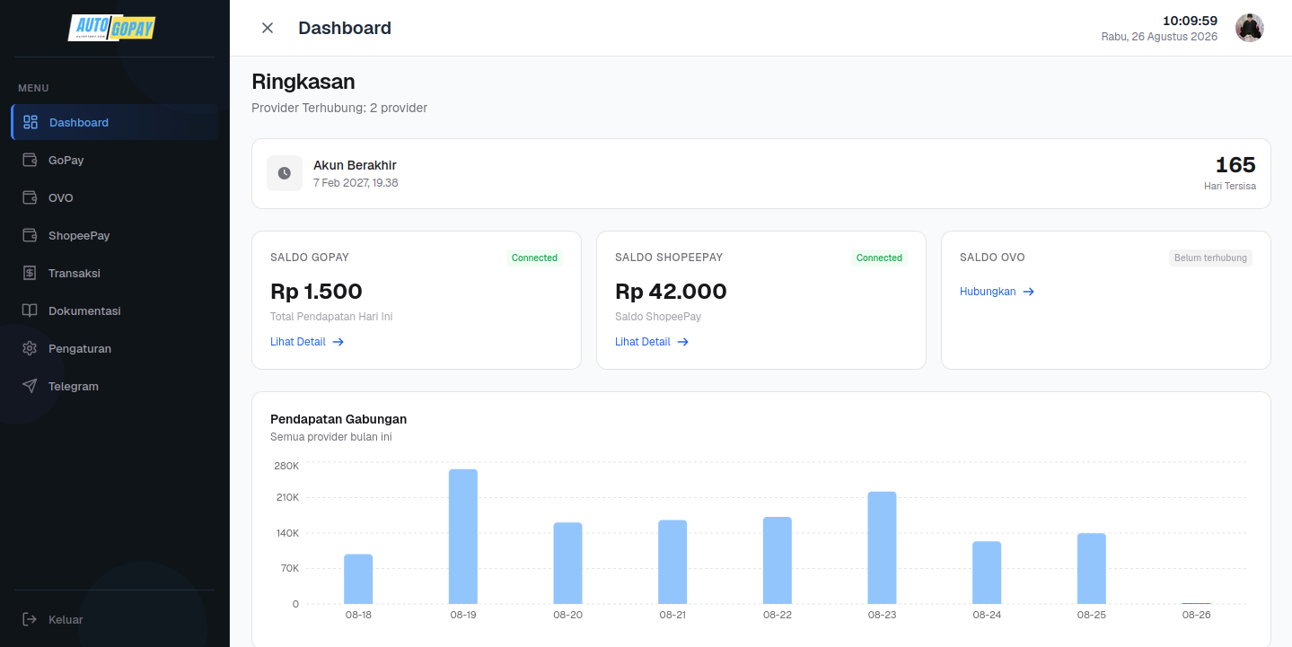Viewport: 1292px width, 647px height.
Task: Click the Keluar logout icon
Action: (30, 619)
